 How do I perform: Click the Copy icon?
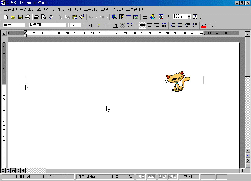(67, 17)
